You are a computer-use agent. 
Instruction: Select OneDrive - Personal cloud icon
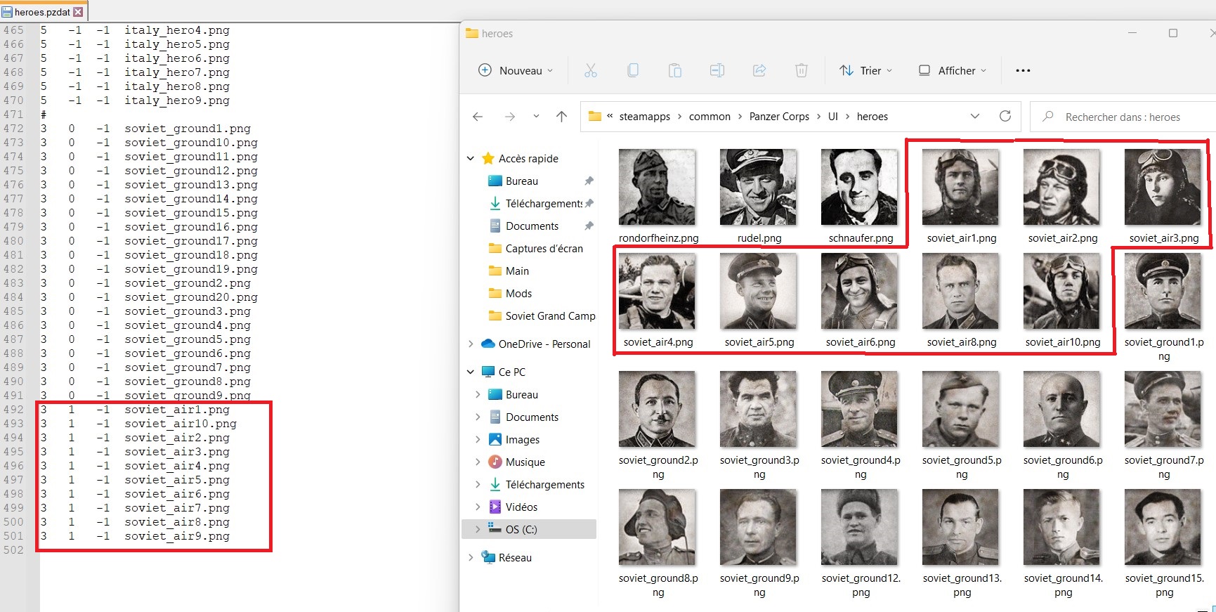click(488, 344)
